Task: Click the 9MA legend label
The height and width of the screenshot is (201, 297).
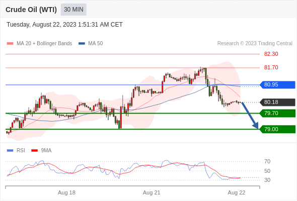Action: [x=46, y=151]
